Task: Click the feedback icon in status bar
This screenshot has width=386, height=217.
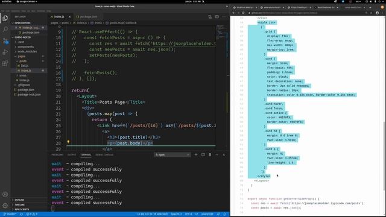Action: [x=218, y=215]
